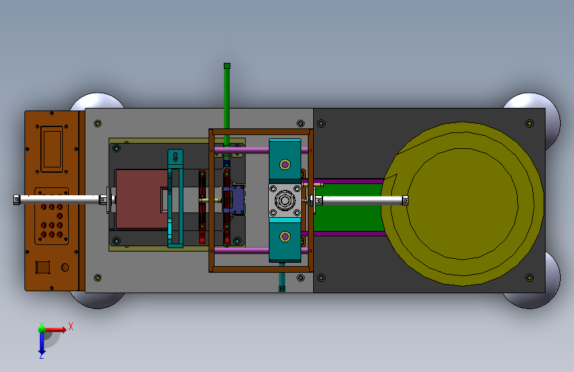Screen dimensions: 574x372
Task: Select the lower teal bearing block
Action: (x=285, y=240)
